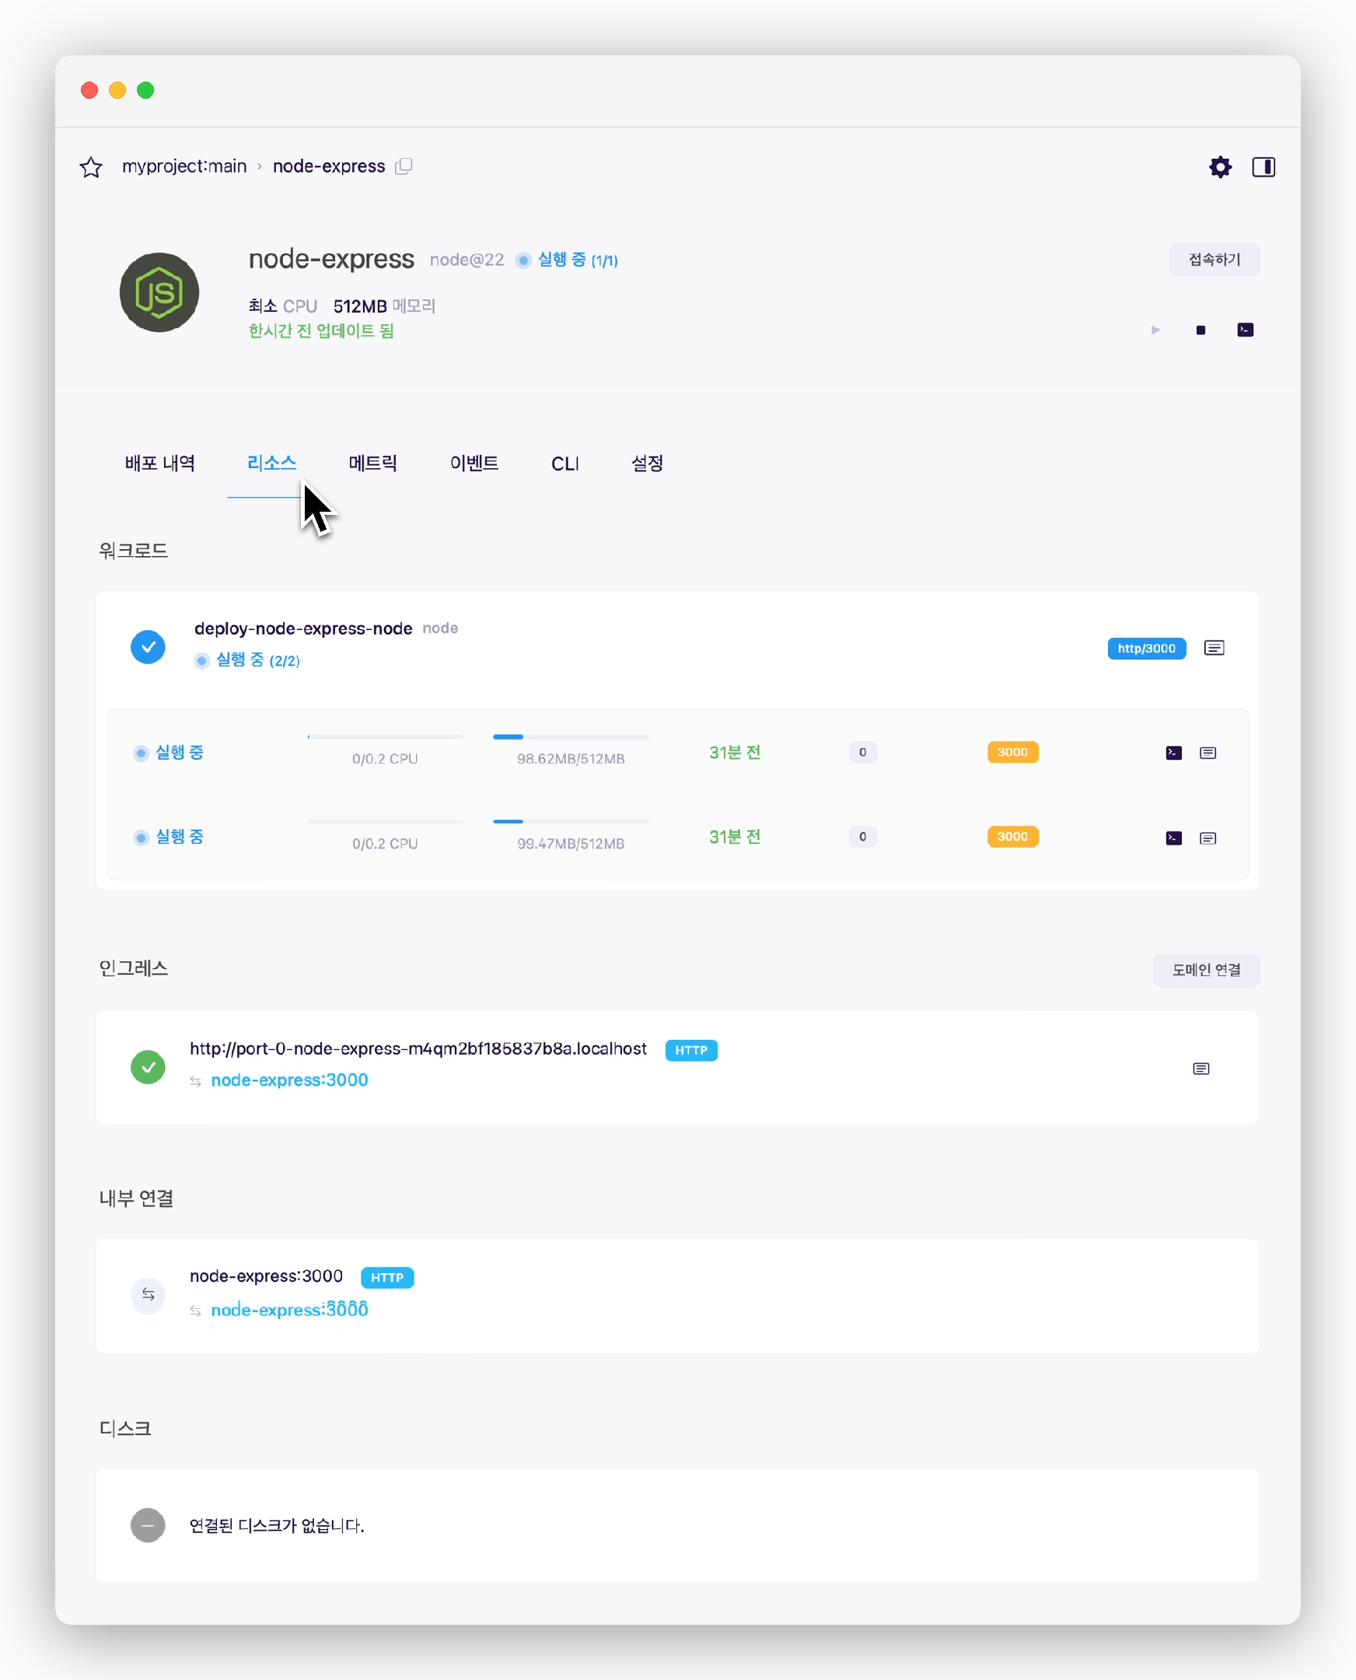Toggle the side panel layout icon

click(x=1263, y=167)
